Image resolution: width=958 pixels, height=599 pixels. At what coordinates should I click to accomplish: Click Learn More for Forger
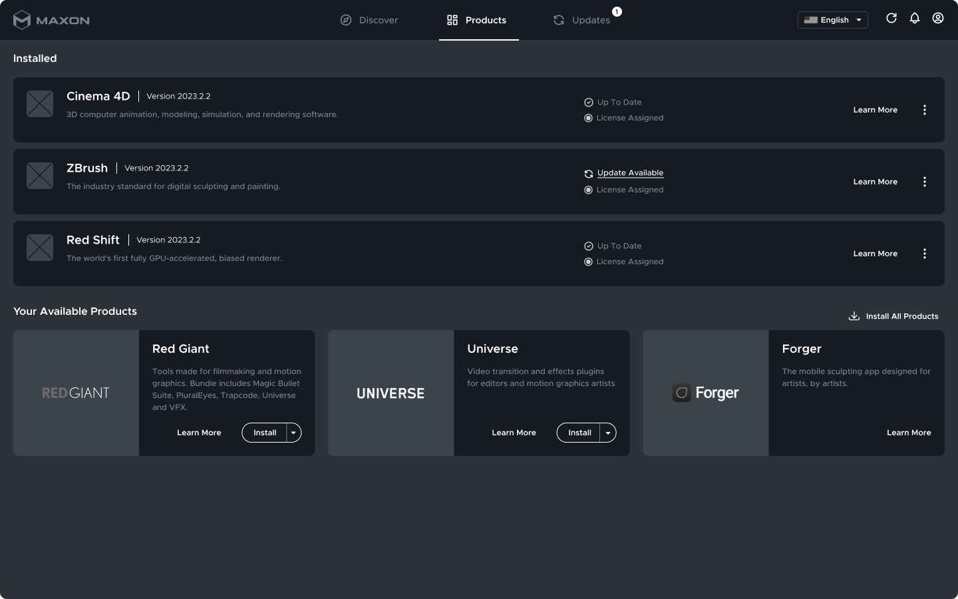[x=909, y=433]
